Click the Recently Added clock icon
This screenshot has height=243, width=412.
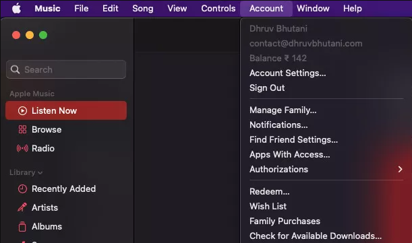pos(22,188)
